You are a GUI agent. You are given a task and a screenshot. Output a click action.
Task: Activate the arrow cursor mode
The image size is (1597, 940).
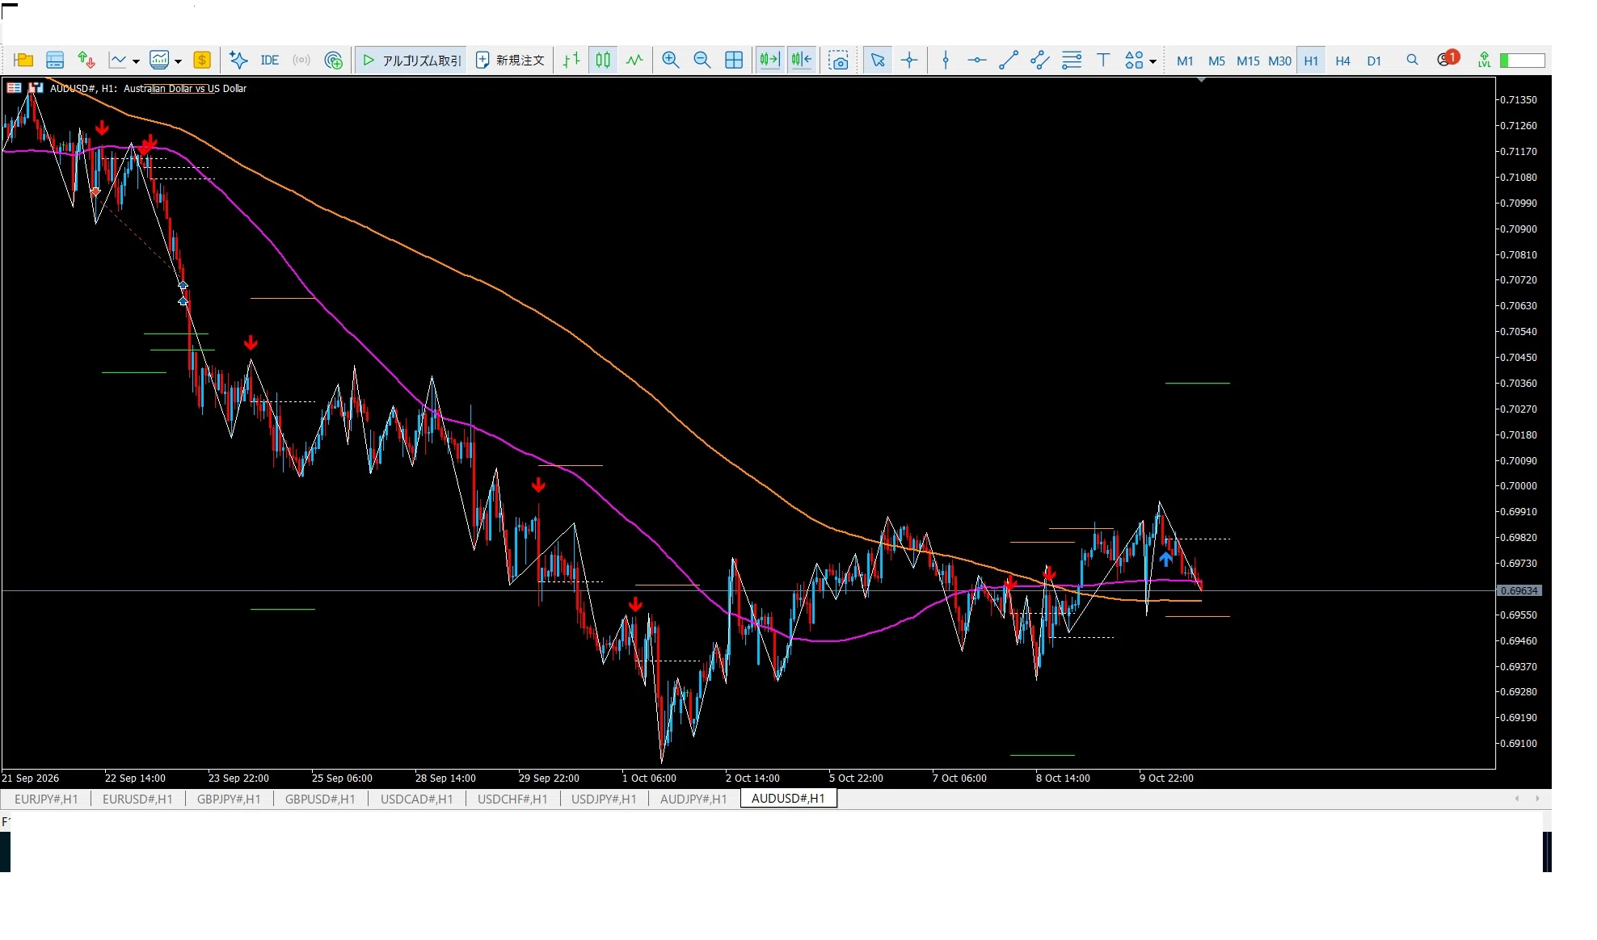(x=878, y=60)
